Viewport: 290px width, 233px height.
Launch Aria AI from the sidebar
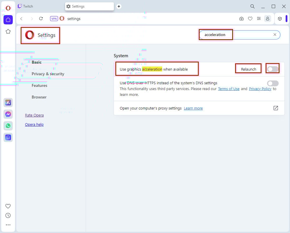pyautogui.click(x=8, y=103)
